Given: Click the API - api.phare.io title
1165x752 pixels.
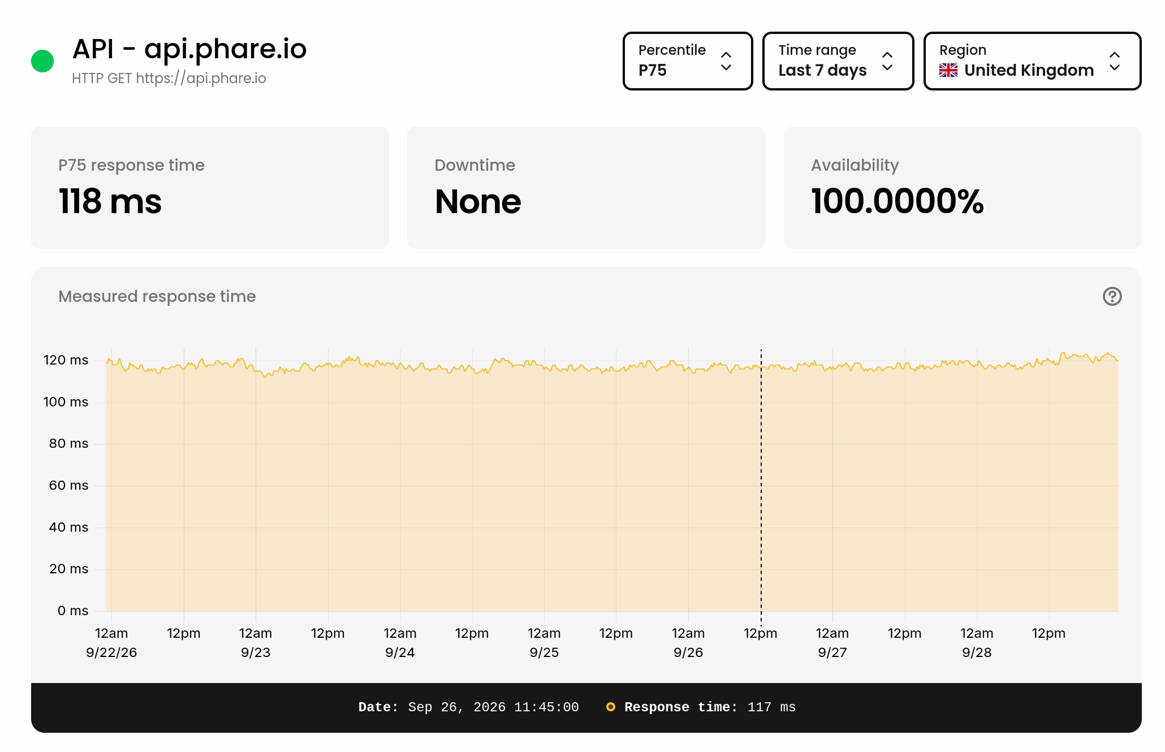Looking at the screenshot, I should coord(189,49).
